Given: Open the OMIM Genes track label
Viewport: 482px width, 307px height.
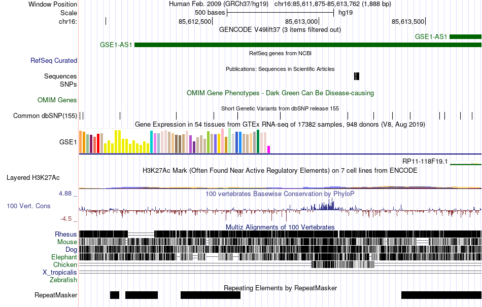Looking at the screenshot, I should pyautogui.click(x=57, y=100).
